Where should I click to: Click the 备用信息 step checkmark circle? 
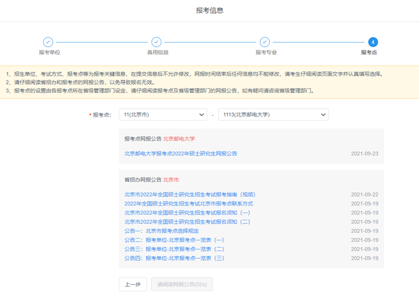(156, 42)
